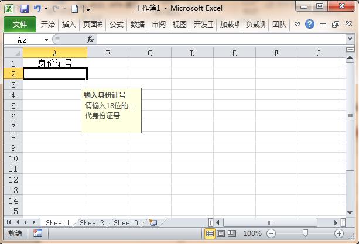Switch to Page Break Preview icon
This screenshot has height=244, width=359.
point(232,233)
